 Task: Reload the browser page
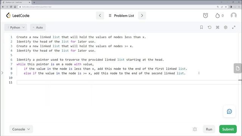tap(11, 7)
